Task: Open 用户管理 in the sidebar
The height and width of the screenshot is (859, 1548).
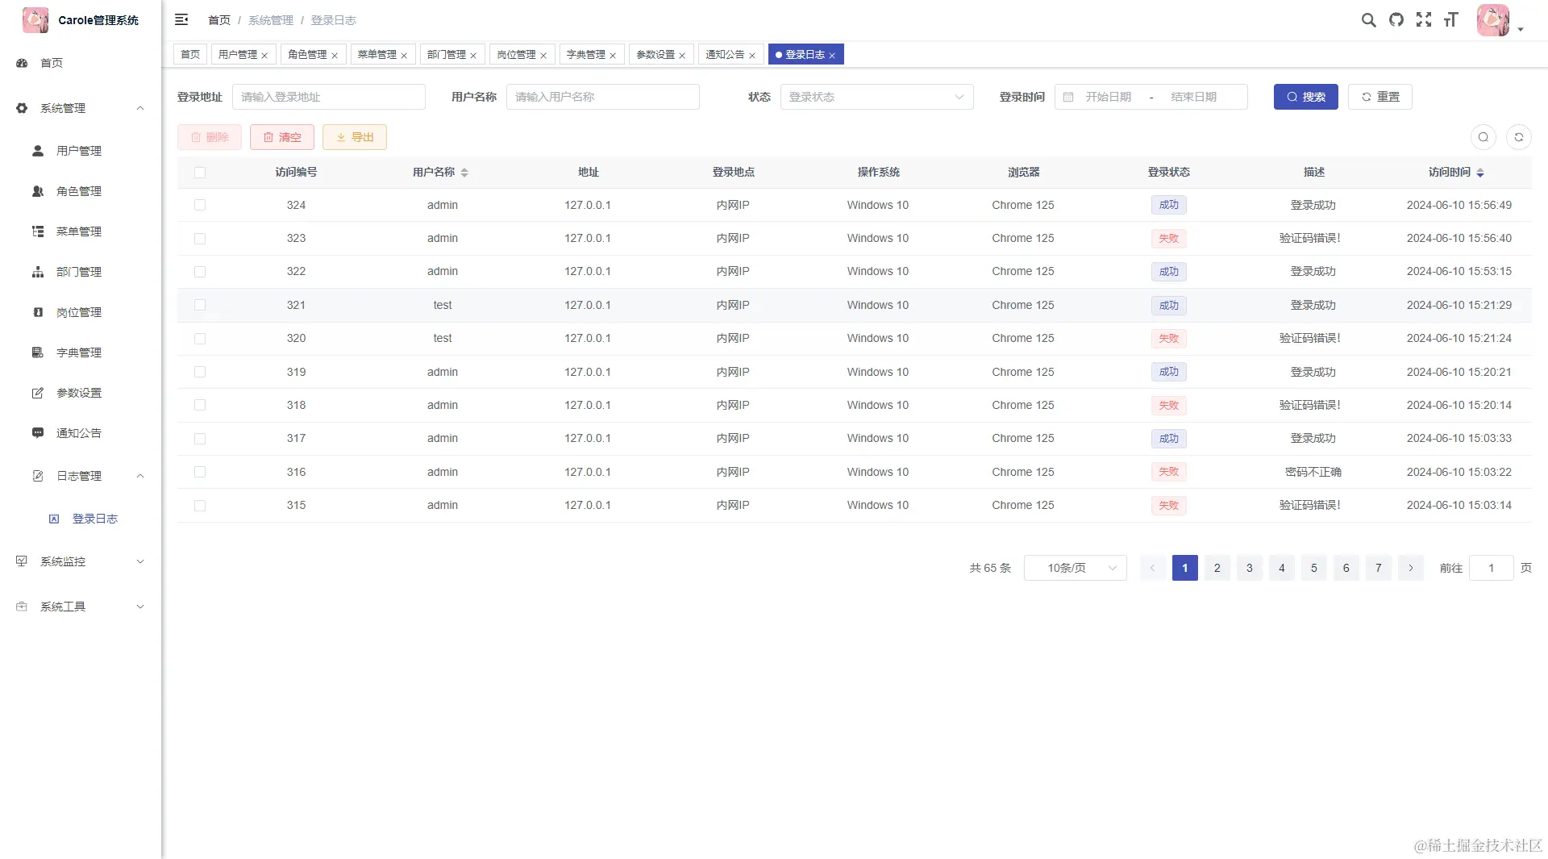Action: [81, 151]
